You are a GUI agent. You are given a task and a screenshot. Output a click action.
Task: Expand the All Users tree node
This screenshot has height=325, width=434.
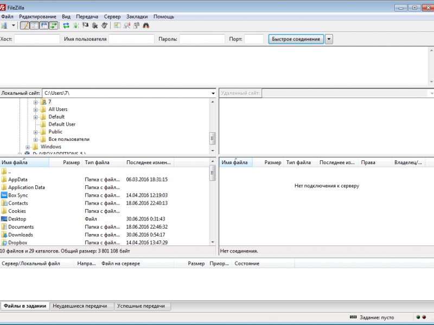35,110
